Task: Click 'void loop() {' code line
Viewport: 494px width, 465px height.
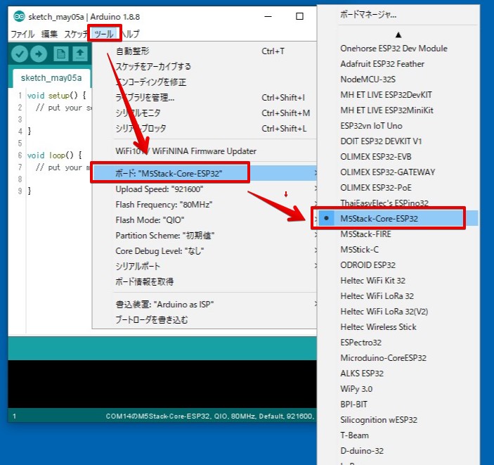Action: coord(54,155)
